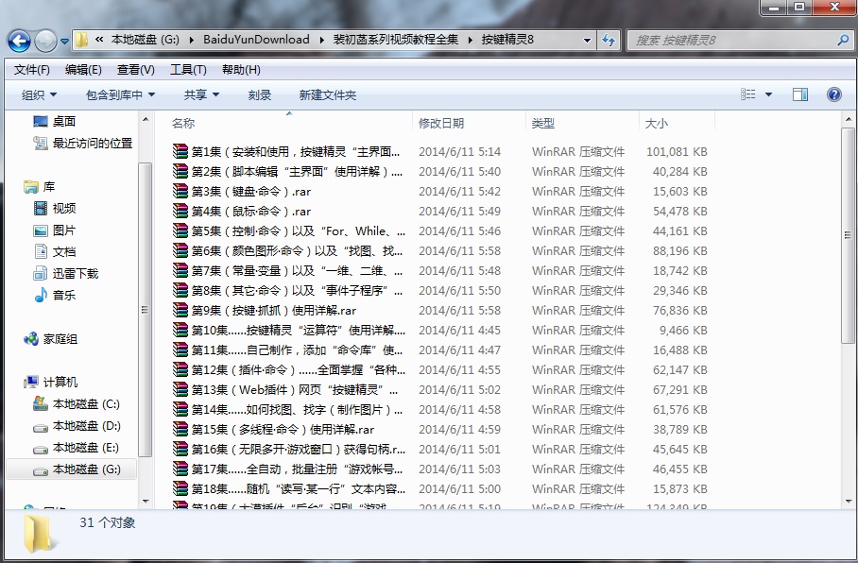Click the 新建文件夹 button
The image size is (858, 563).
pos(327,94)
